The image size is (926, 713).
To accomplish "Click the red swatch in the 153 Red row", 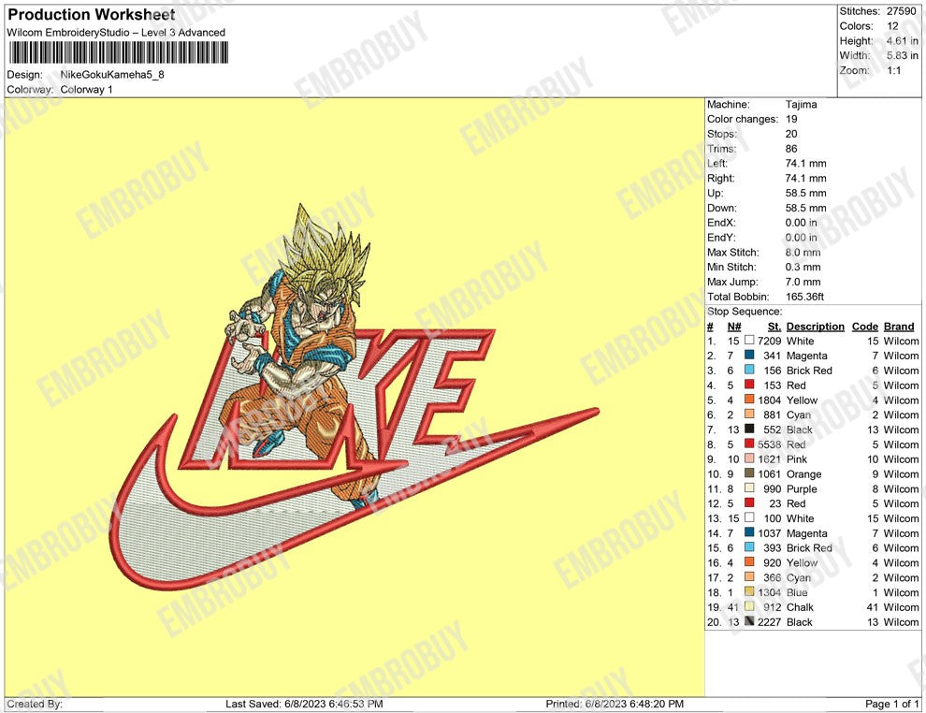I will click(x=749, y=386).
